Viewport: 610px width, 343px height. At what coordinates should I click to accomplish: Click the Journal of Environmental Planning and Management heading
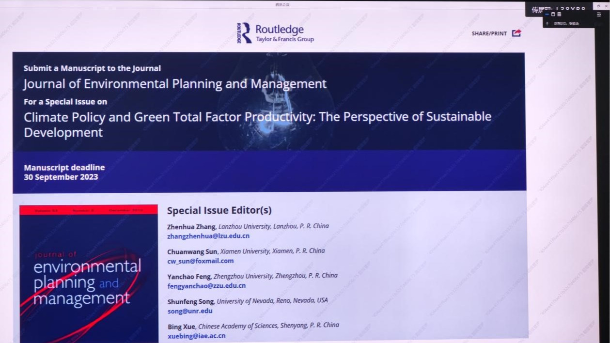coord(175,84)
